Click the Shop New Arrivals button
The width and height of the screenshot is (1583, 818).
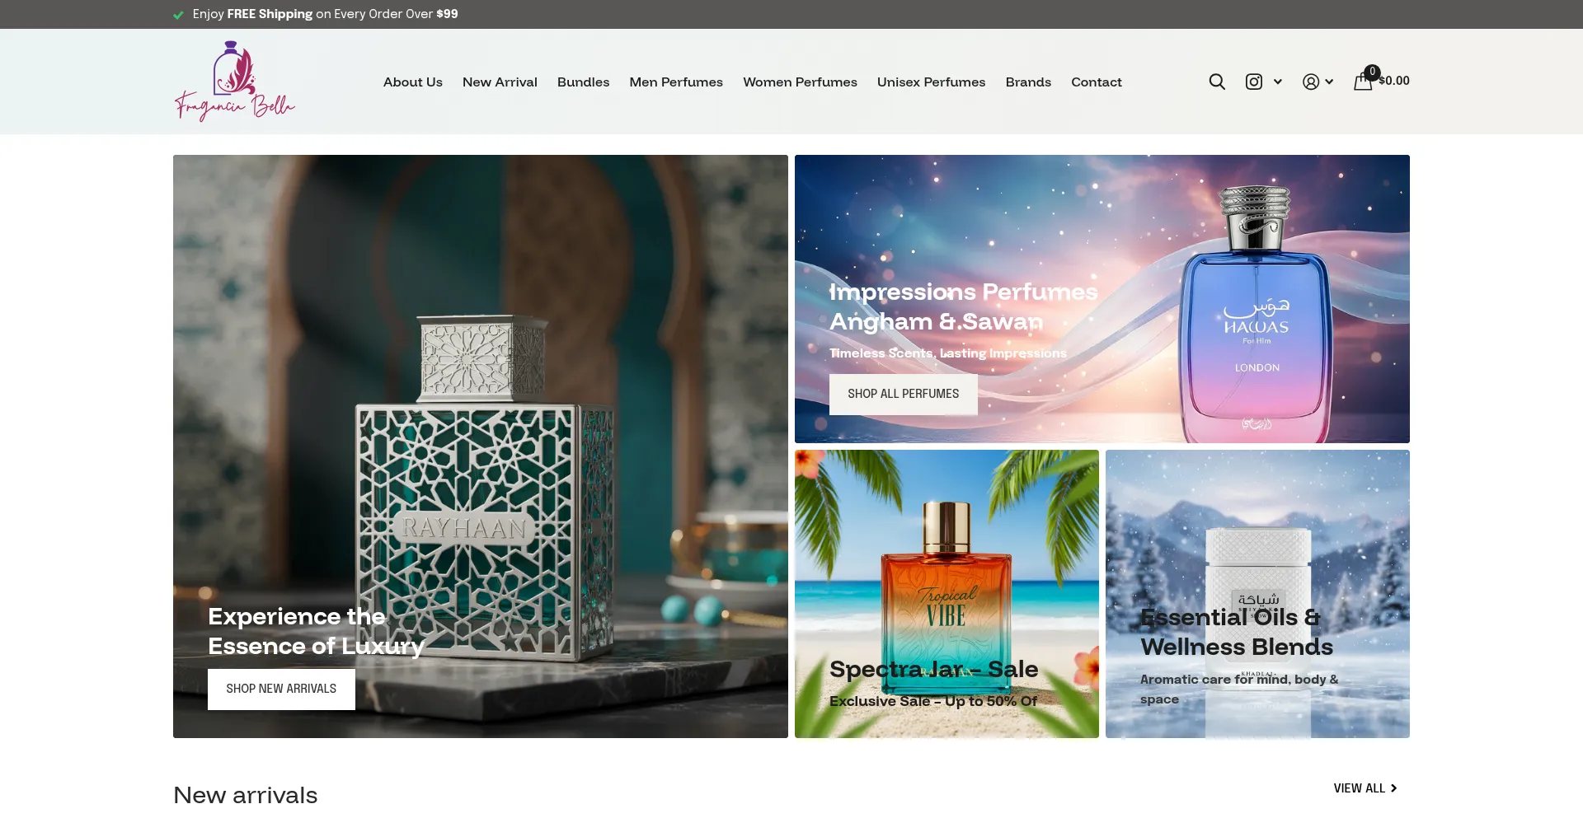[281, 689]
